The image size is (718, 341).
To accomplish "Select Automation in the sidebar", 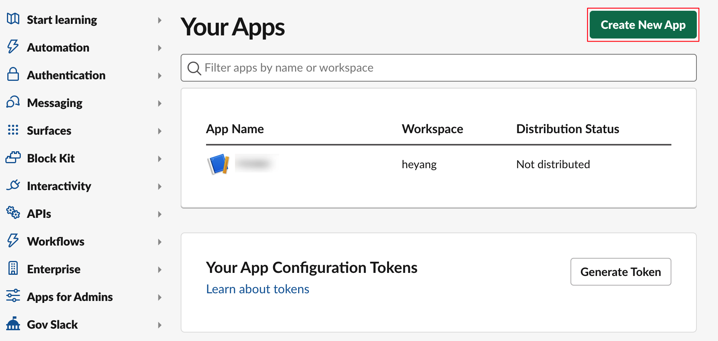I will [58, 48].
